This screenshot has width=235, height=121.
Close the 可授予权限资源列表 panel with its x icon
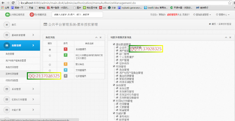(x=230, y=37)
